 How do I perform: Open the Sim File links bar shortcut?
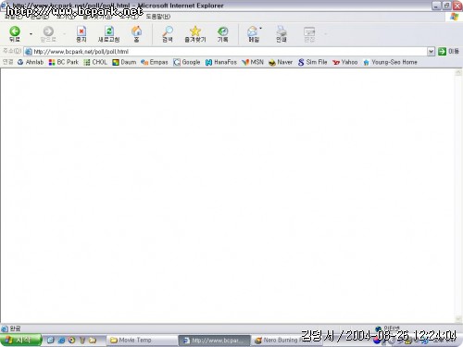[x=312, y=62]
